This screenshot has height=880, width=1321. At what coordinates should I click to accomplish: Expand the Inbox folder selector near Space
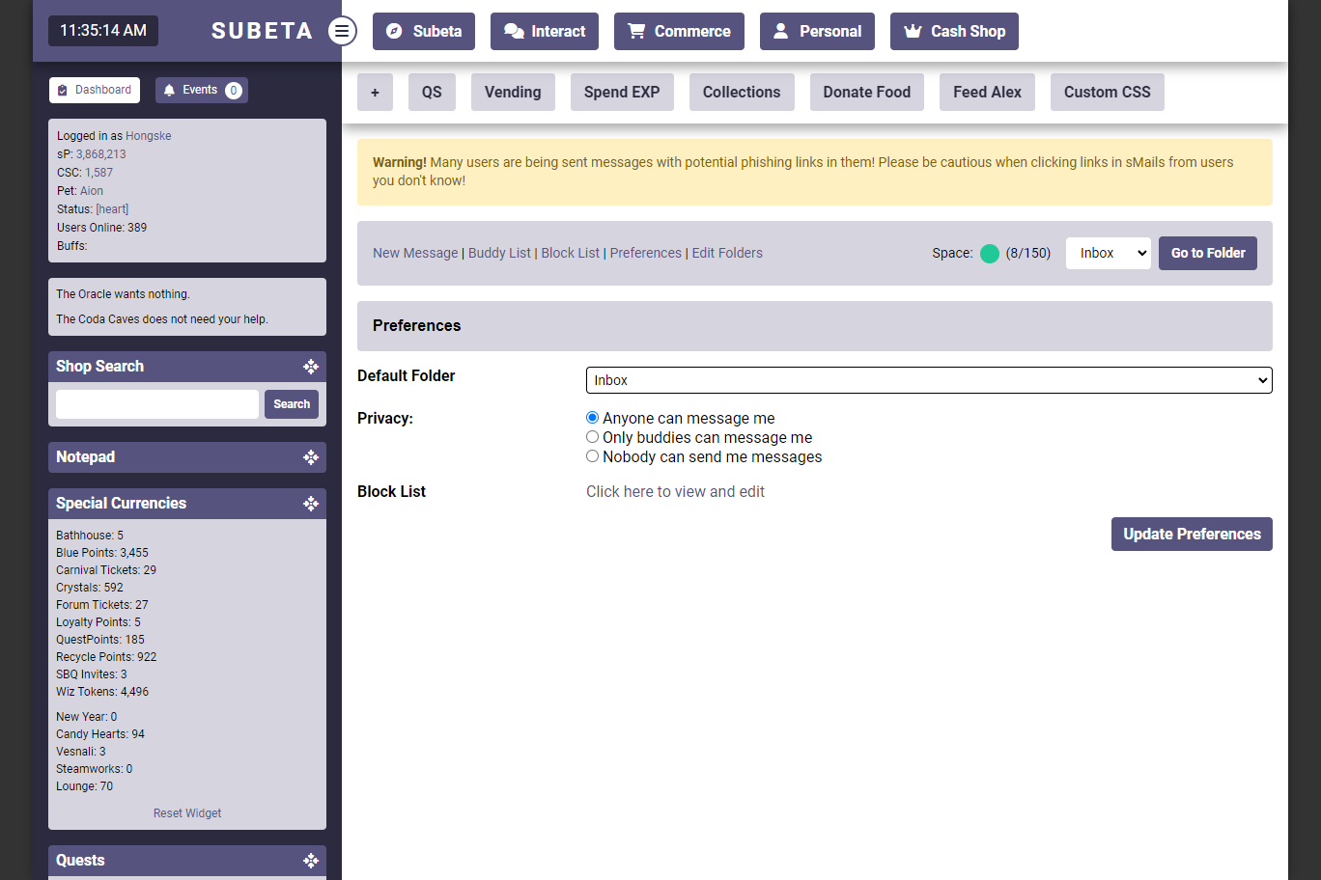pos(1108,253)
